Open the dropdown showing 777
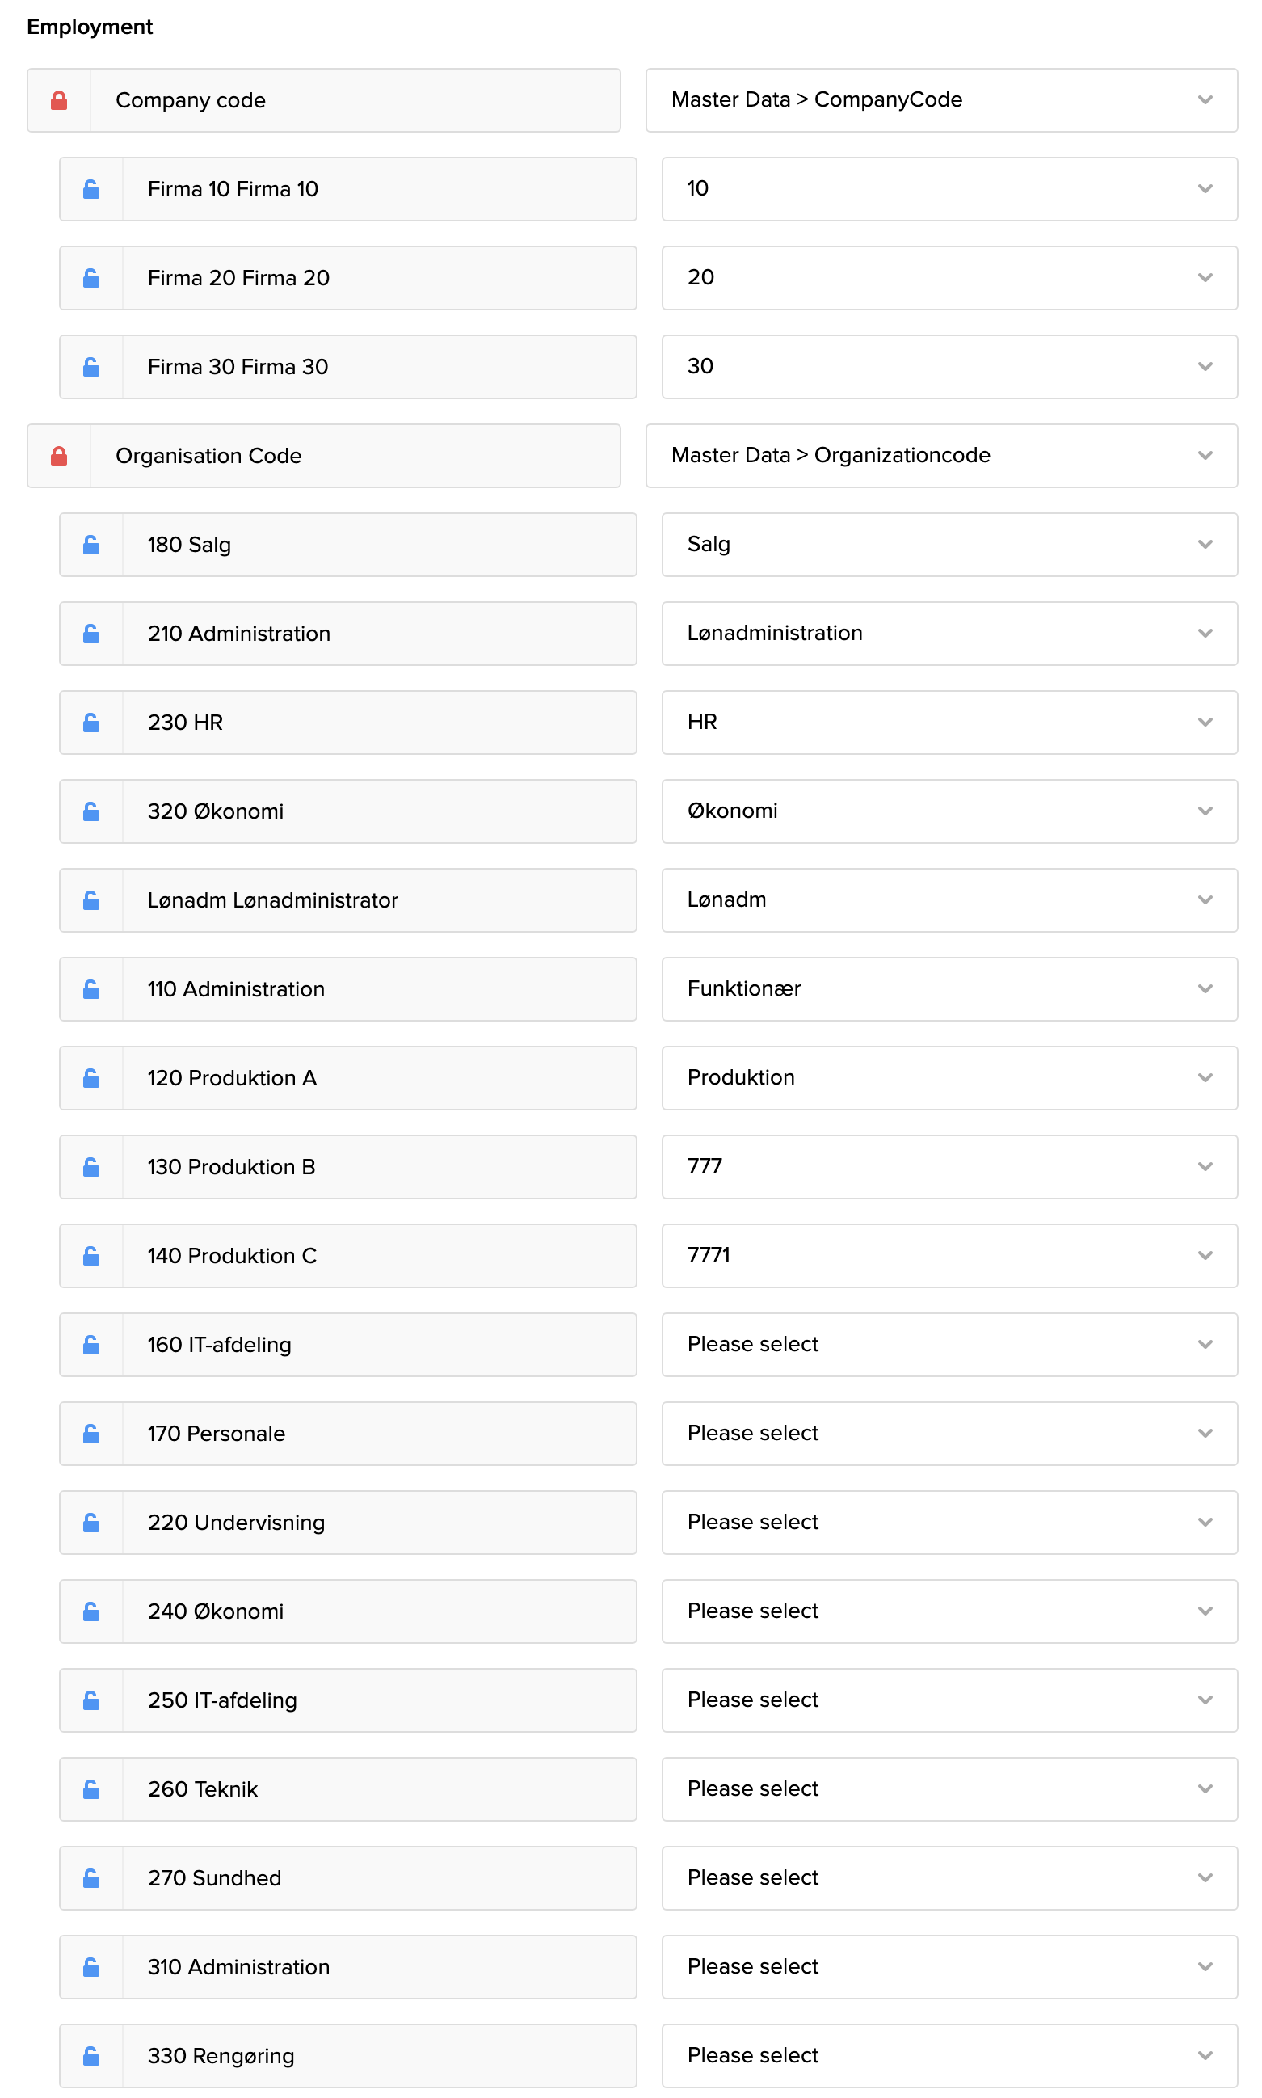This screenshot has height=2098, width=1262. point(949,1166)
